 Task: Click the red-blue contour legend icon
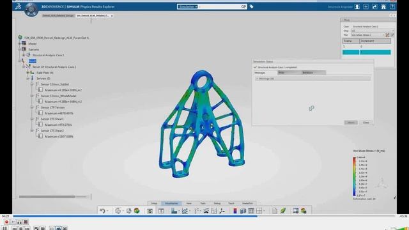pos(235,211)
